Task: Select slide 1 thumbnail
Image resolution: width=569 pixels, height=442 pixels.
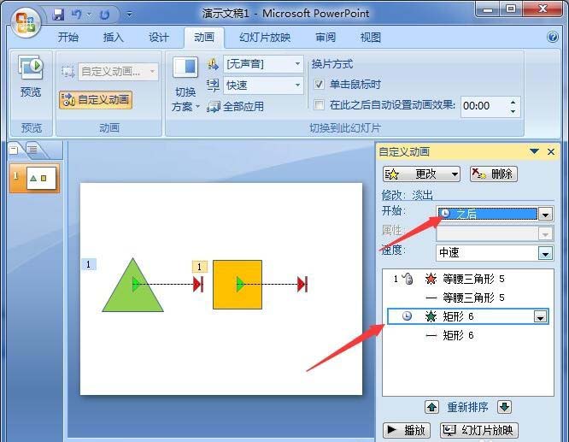Action: [35, 178]
